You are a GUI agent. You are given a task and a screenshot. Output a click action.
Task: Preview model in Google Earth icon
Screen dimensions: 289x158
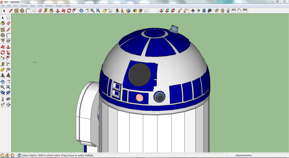(x=128, y=11)
